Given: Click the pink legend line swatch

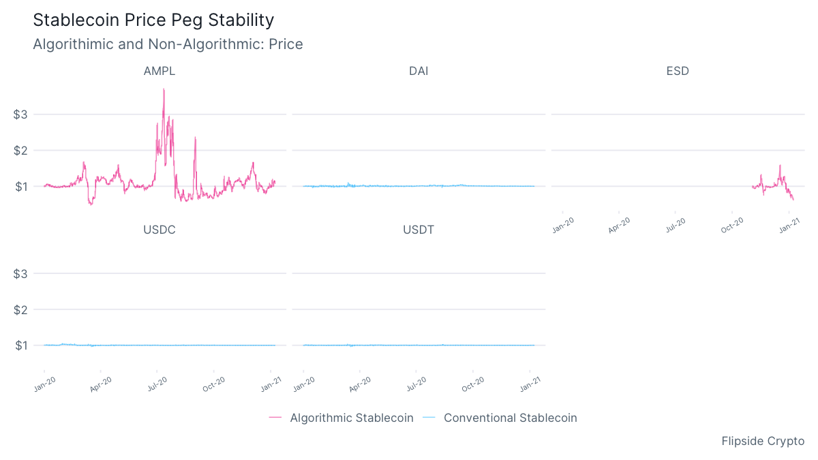Looking at the screenshot, I should pos(275,418).
